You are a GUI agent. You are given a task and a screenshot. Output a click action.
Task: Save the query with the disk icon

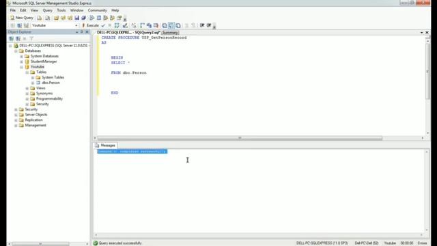(76, 18)
